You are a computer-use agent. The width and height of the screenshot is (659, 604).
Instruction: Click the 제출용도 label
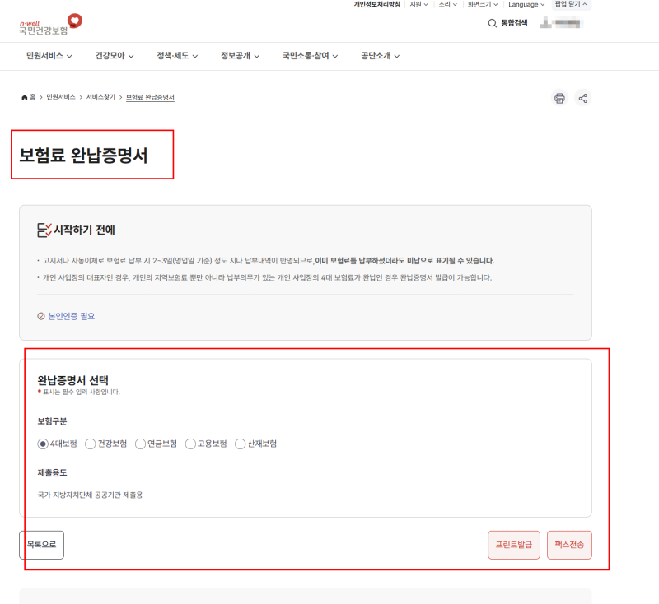coord(52,473)
